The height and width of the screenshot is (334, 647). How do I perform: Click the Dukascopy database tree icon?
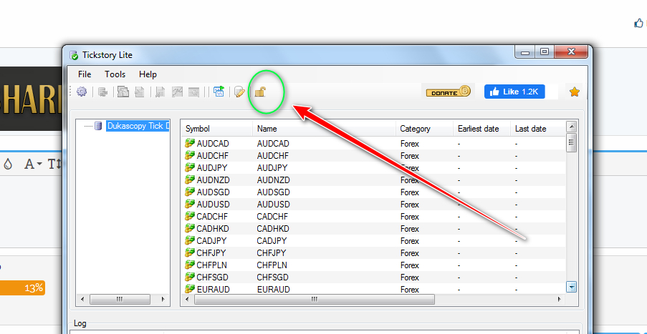tap(98, 126)
